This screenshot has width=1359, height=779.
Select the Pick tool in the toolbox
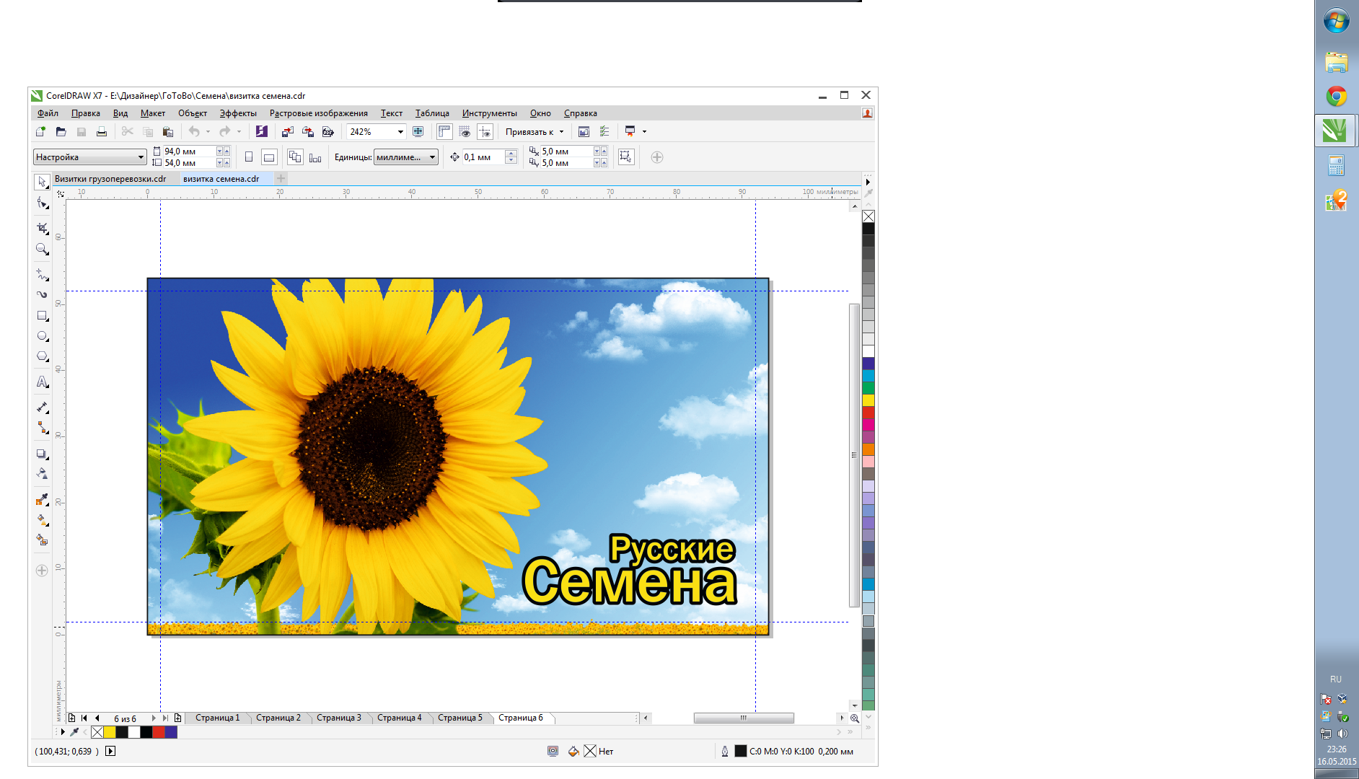pyautogui.click(x=42, y=182)
